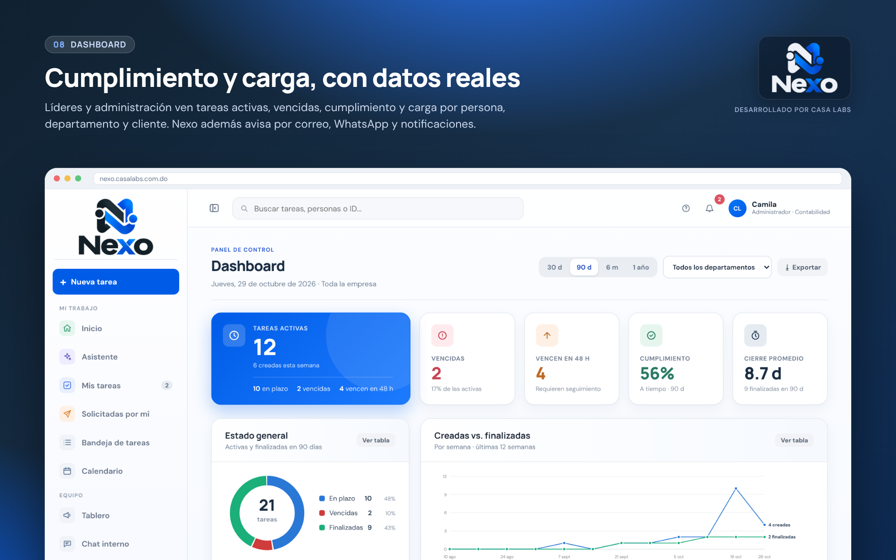
Task: Open the Calendario section
Action: pyautogui.click(x=116, y=471)
